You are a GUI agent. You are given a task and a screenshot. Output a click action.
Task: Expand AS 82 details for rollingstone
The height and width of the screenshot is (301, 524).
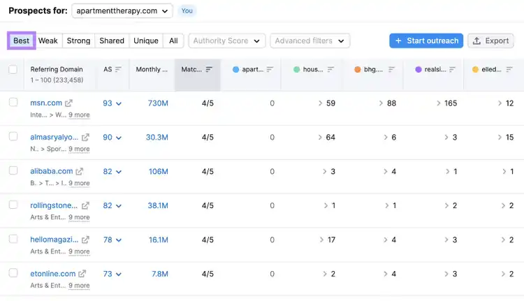pyautogui.click(x=119, y=206)
